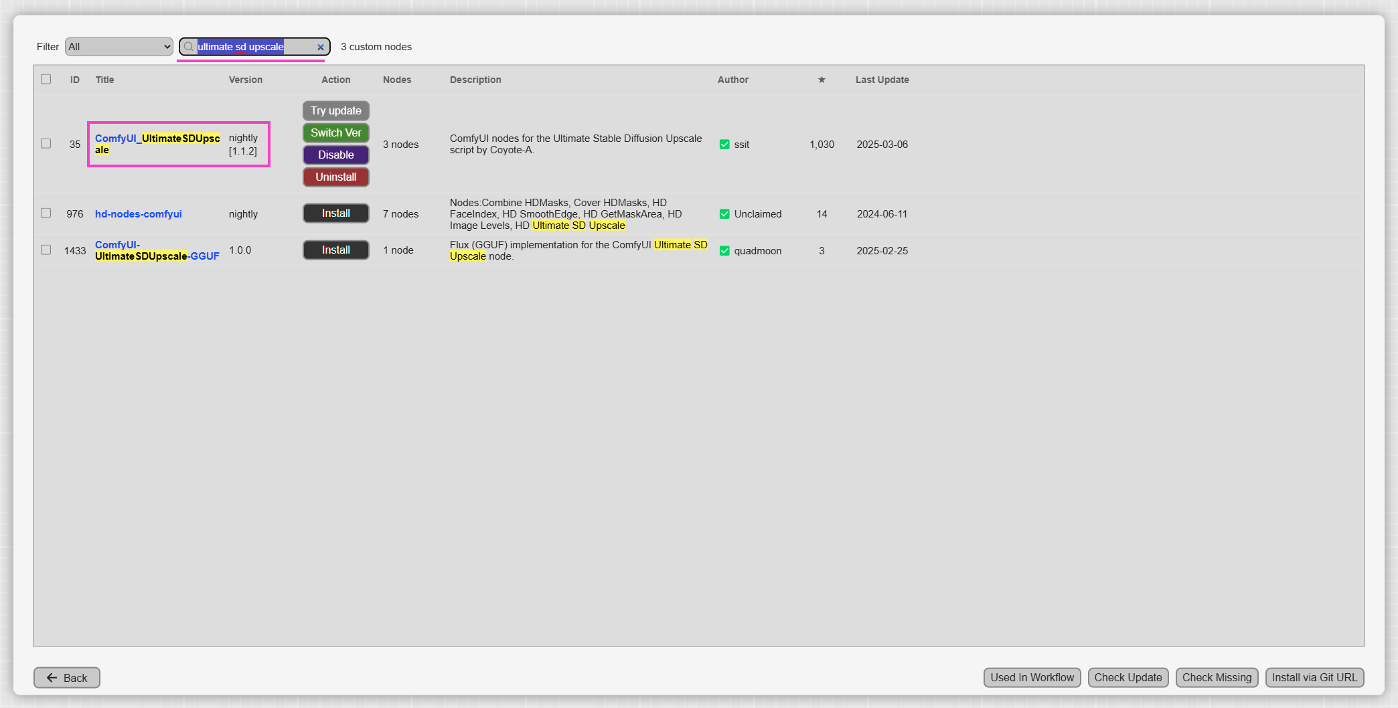The image size is (1398, 708).
Task: Click the ID cell 976
Action: coord(75,214)
